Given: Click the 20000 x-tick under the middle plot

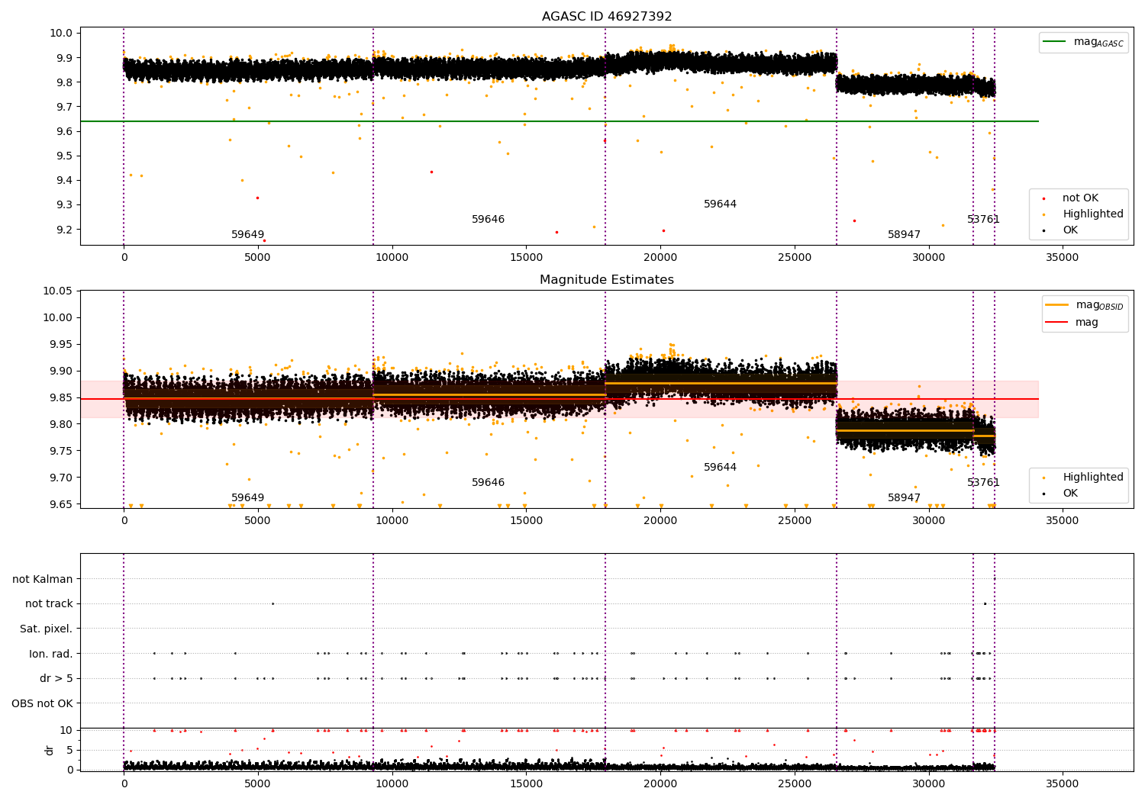Looking at the screenshot, I should pyautogui.click(x=660, y=521).
